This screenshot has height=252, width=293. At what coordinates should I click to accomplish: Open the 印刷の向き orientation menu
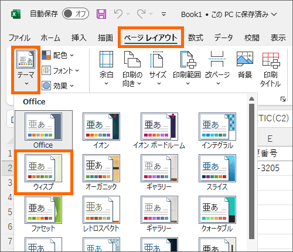[x=132, y=69]
